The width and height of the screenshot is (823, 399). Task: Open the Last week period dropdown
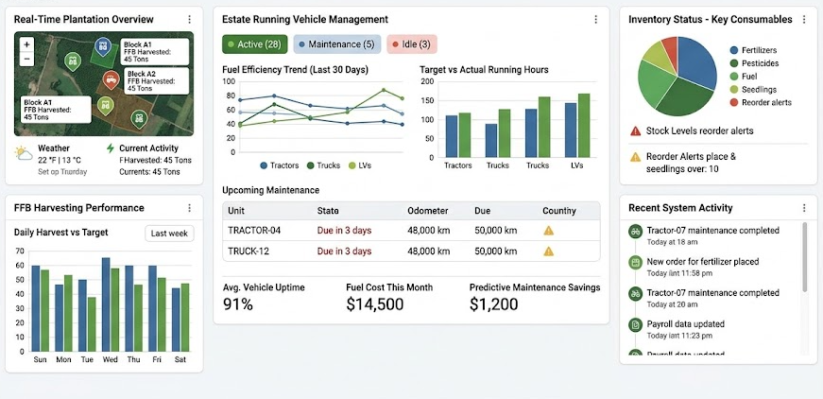169,234
